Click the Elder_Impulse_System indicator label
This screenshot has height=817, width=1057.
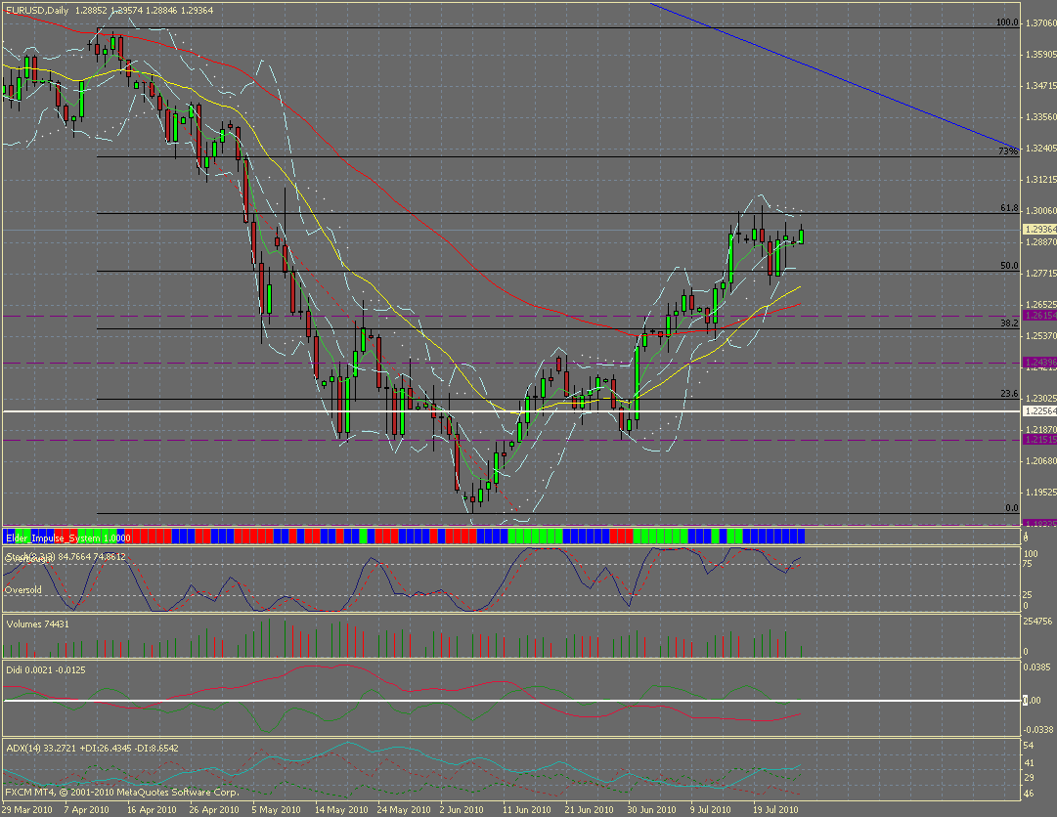tap(68, 537)
